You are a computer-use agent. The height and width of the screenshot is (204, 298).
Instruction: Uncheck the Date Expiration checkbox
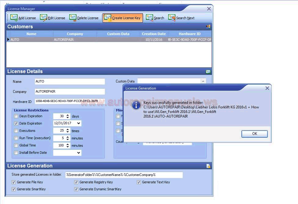click(x=16, y=123)
